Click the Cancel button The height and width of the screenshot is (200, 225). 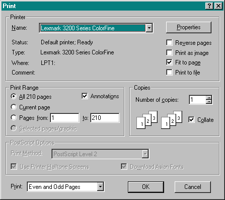coord(193,187)
